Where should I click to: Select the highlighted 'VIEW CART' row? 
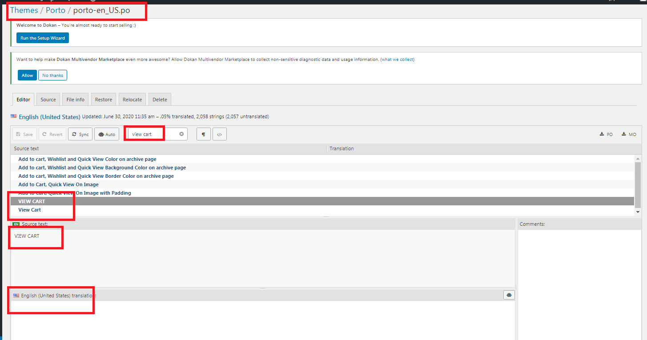322,201
